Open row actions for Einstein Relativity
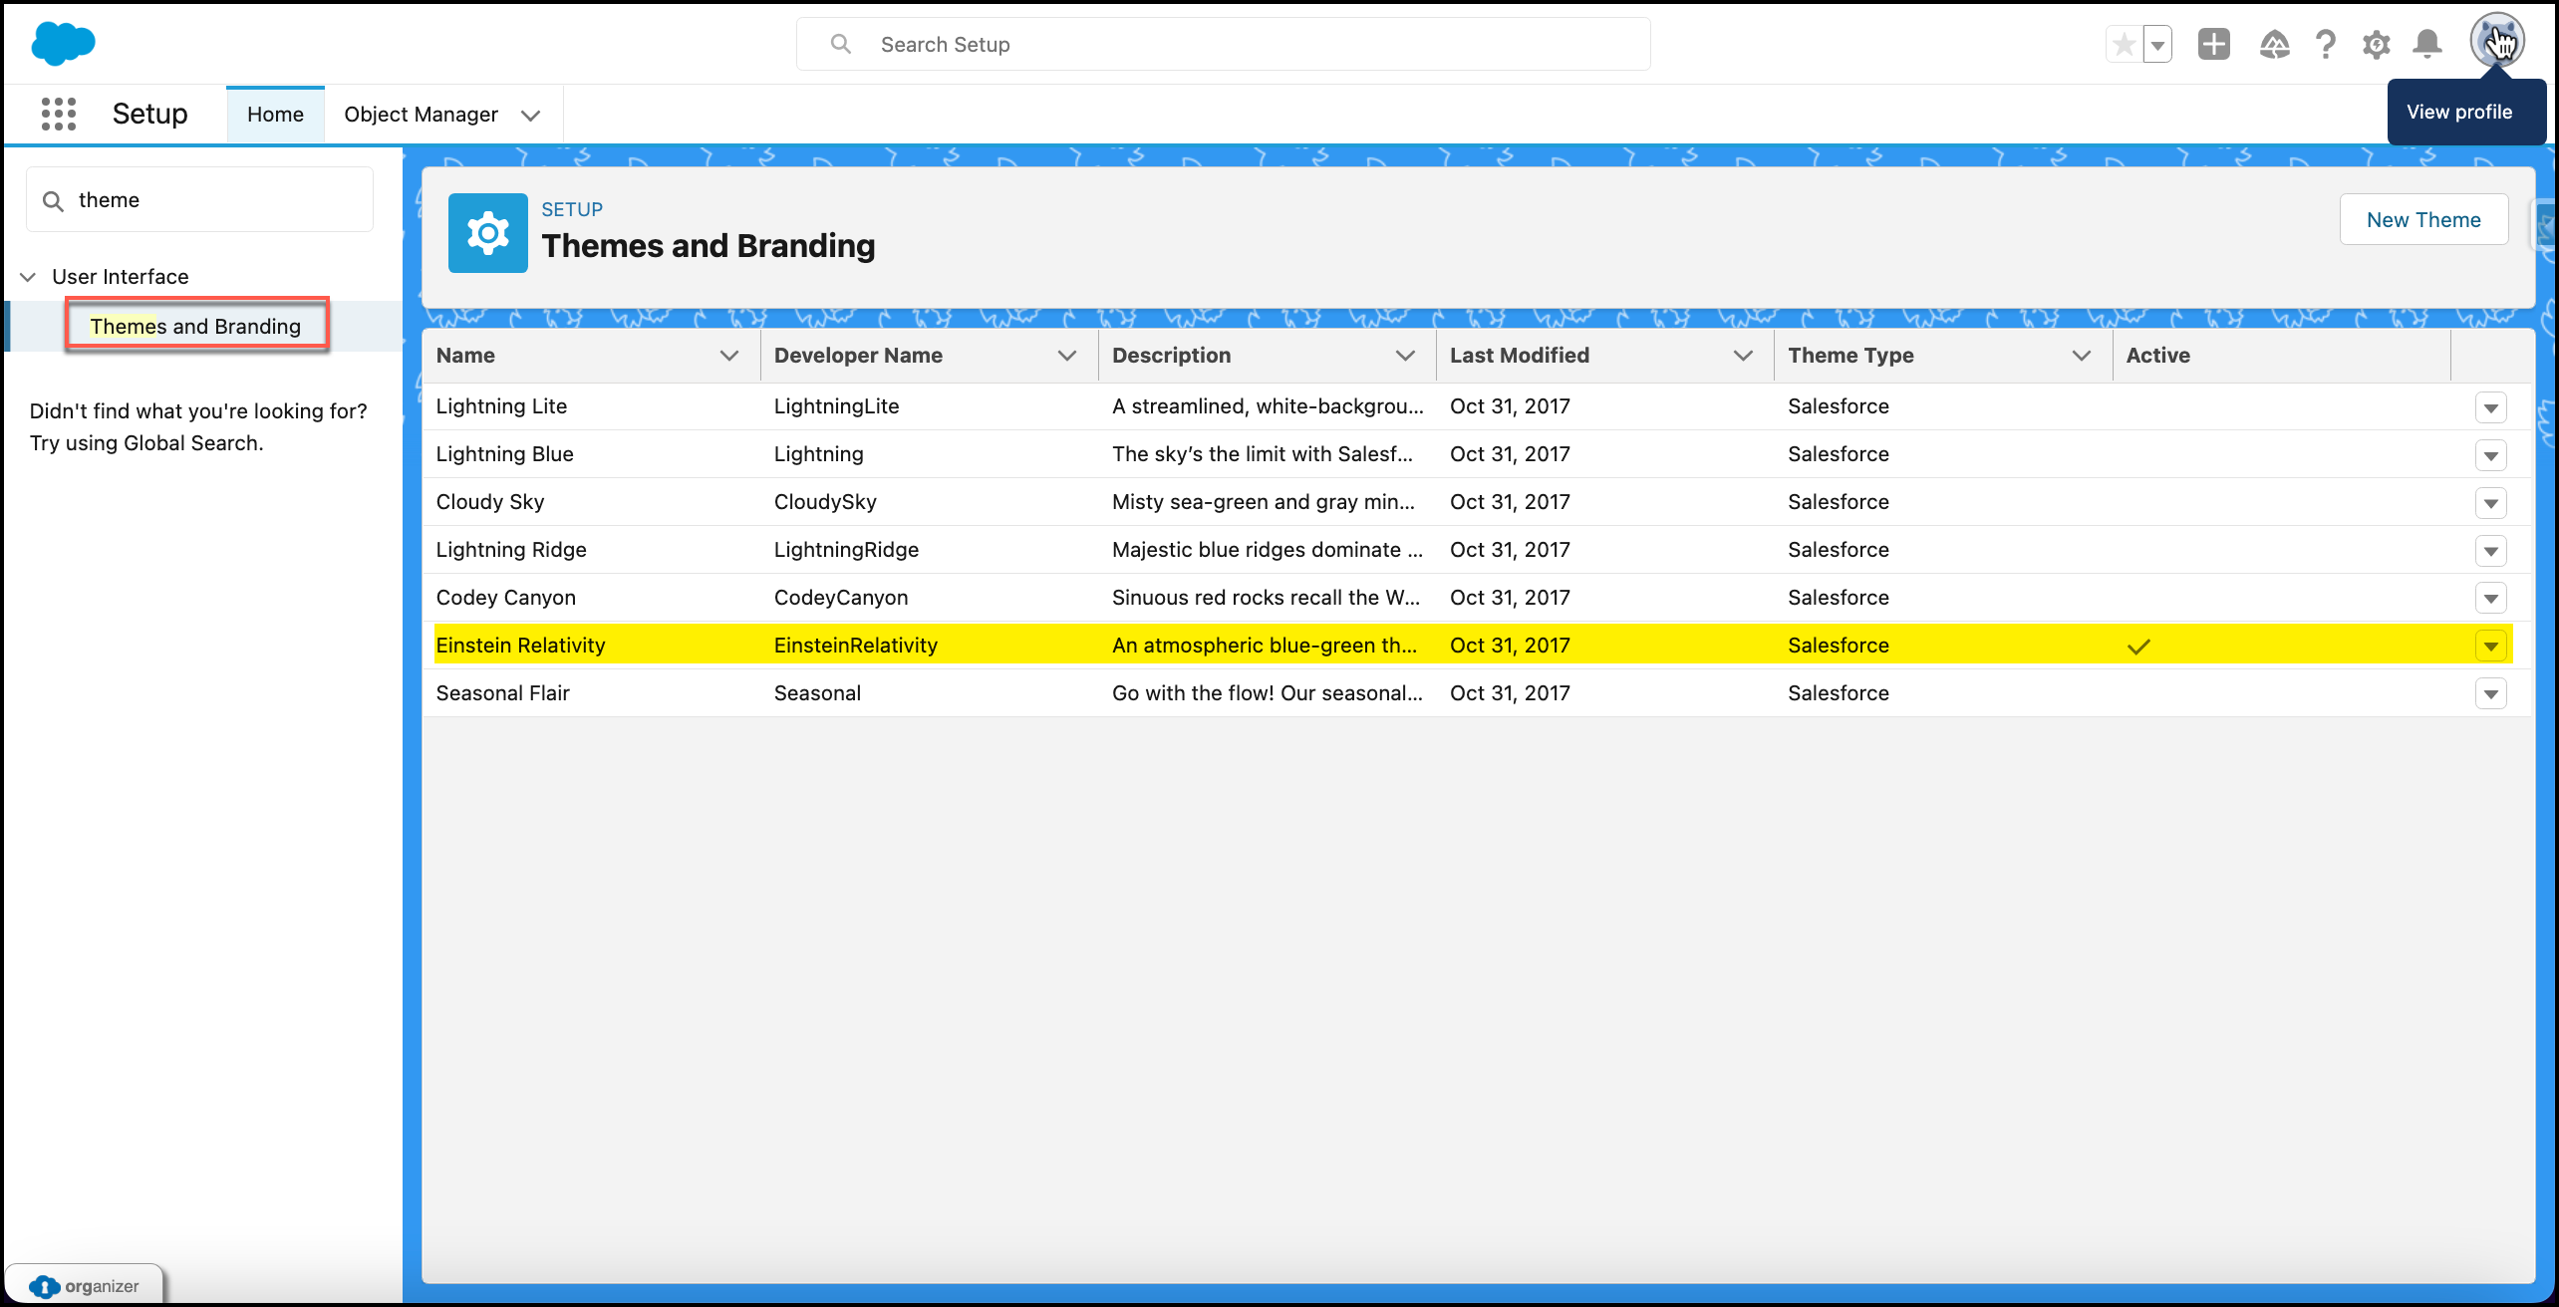 point(2491,647)
